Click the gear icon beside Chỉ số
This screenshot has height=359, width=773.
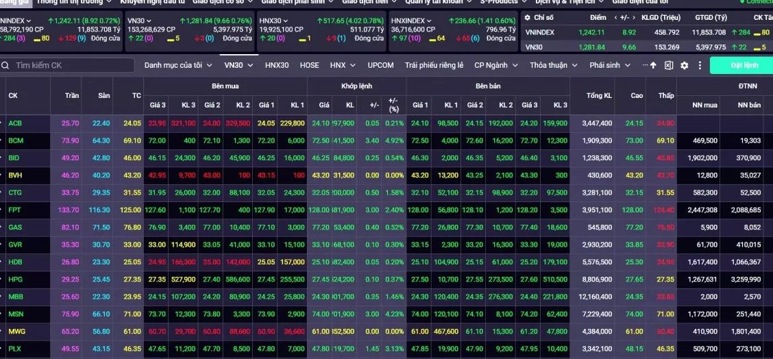(x=528, y=16)
